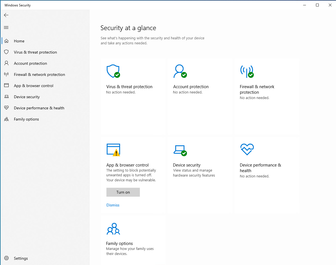Click the Dismiss link
The image size is (336, 265).
pos(113,205)
